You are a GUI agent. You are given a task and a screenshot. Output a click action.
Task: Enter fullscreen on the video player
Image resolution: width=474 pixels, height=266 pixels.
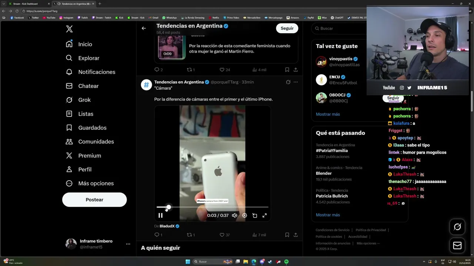[x=264, y=215]
